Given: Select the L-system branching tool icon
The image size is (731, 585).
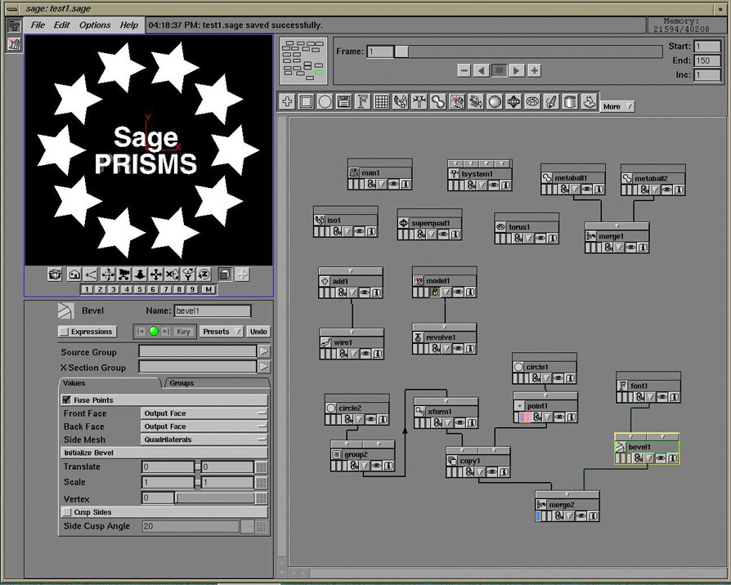Looking at the screenshot, I should click(419, 101).
